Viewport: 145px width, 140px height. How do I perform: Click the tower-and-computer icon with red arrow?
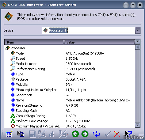tap(63, 134)
